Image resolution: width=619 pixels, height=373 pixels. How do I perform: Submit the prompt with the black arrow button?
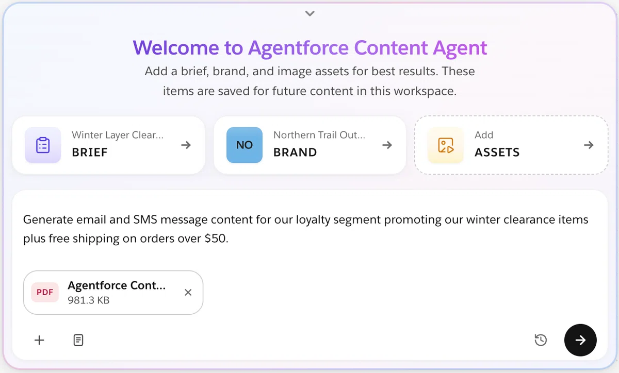coord(580,340)
